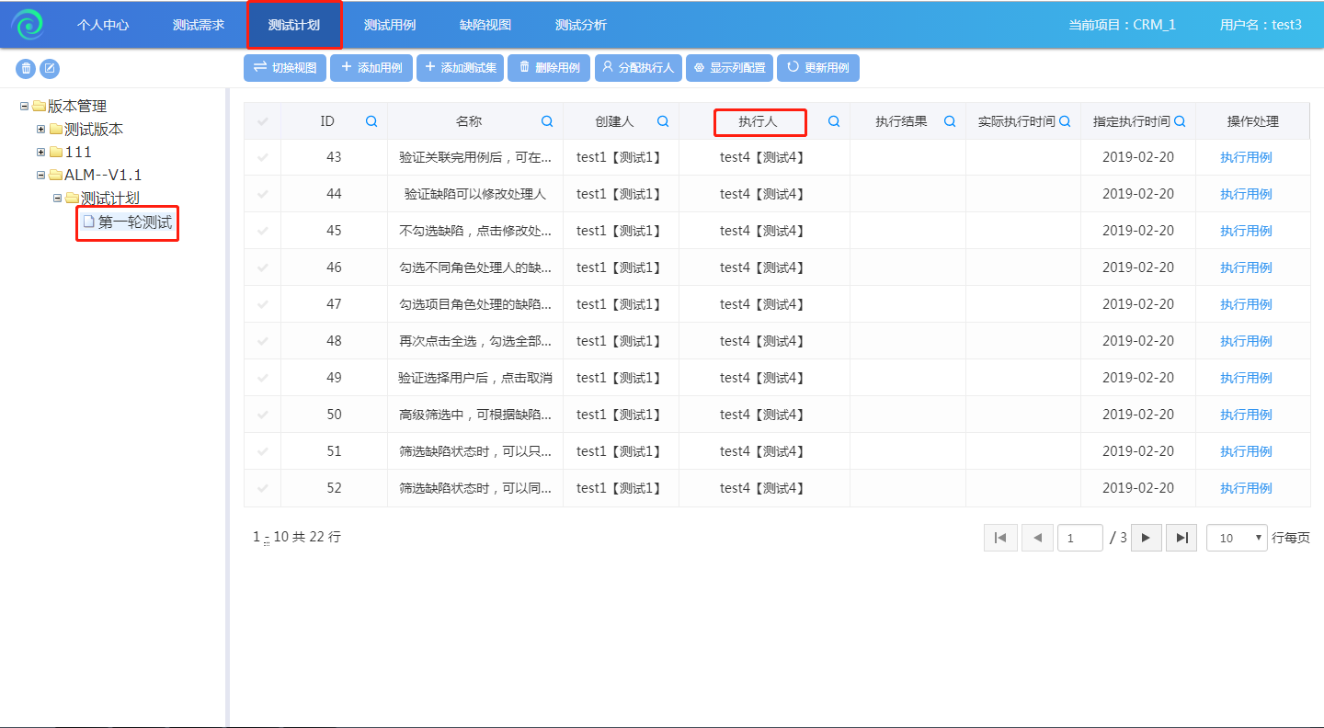
Task: Click the 分配执行人 button
Action: pos(638,68)
